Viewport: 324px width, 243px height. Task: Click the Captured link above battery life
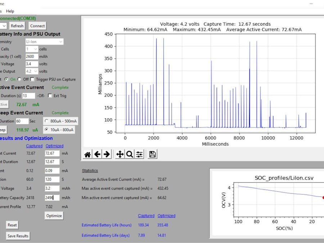coord(146,216)
